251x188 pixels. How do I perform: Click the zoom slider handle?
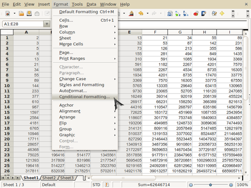point(210,185)
